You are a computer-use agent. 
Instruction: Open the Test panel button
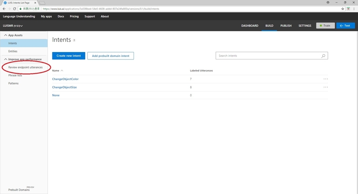[345, 26]
